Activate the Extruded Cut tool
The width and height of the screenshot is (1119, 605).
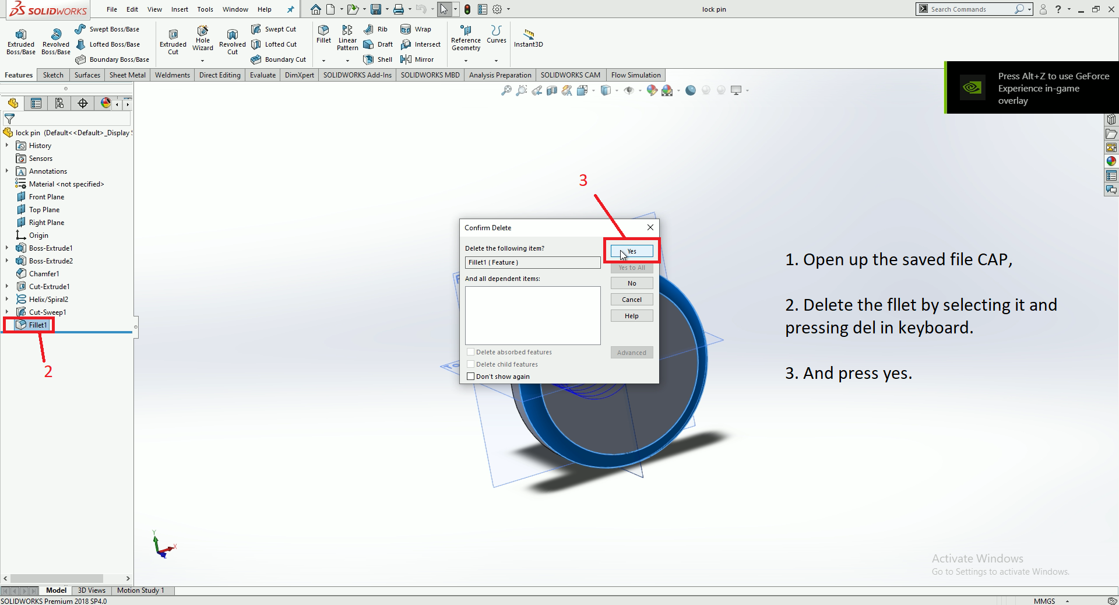click(x=173, y=42)
